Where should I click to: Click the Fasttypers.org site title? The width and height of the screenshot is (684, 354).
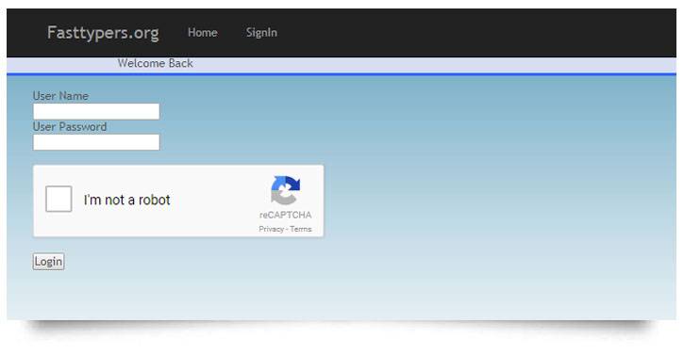tap(103, 33)
